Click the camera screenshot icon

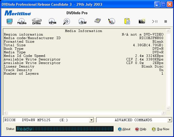coord(142,21)
